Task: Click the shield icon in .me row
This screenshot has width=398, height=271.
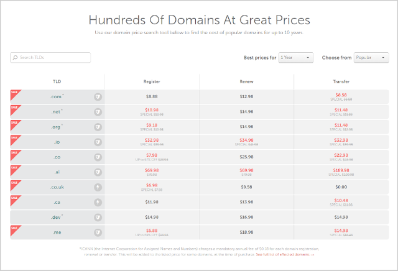Action: [98, 232]
